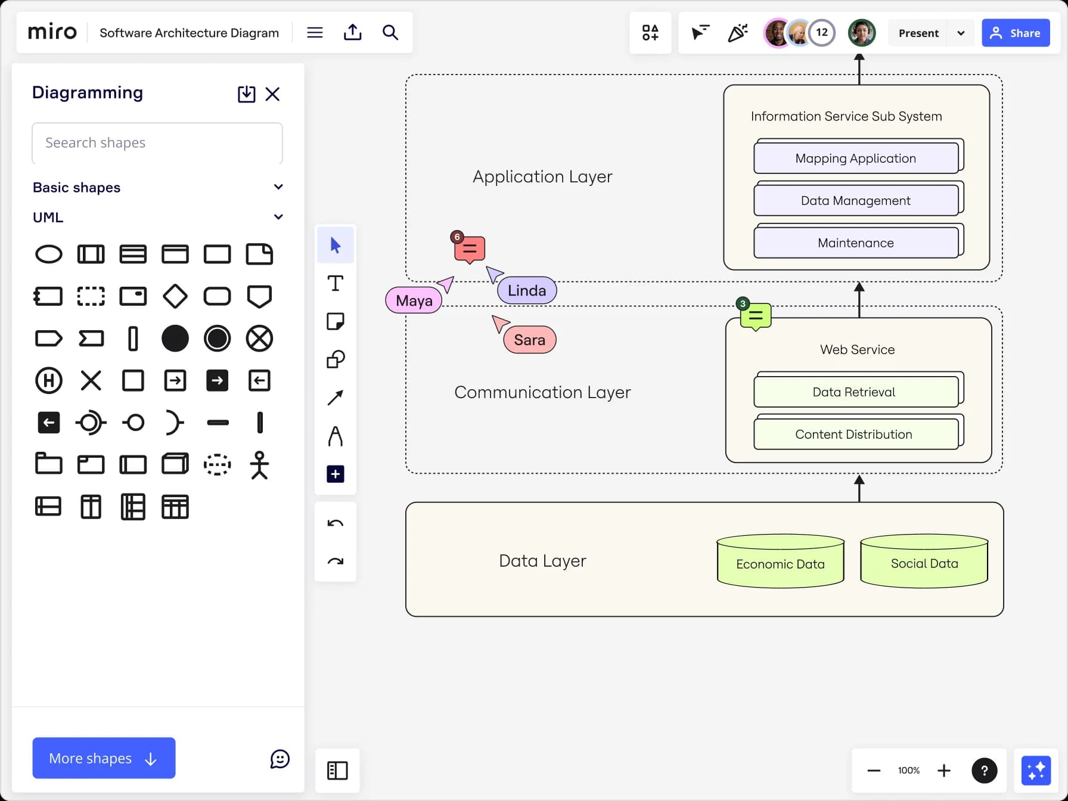
Task: Open the apps and templates menu icon
Action: [x=650, y=32]
